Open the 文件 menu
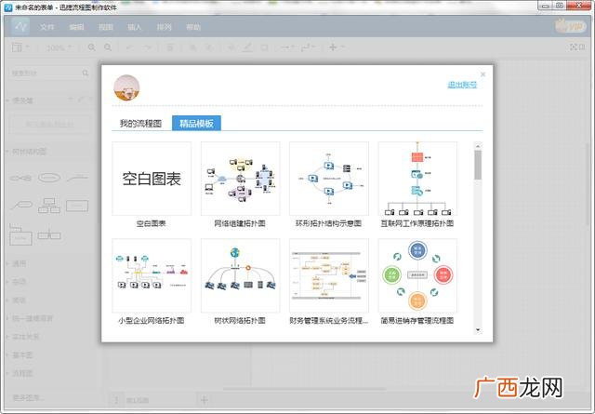Viewport: 595px width, 414px height. coord(47,27)
